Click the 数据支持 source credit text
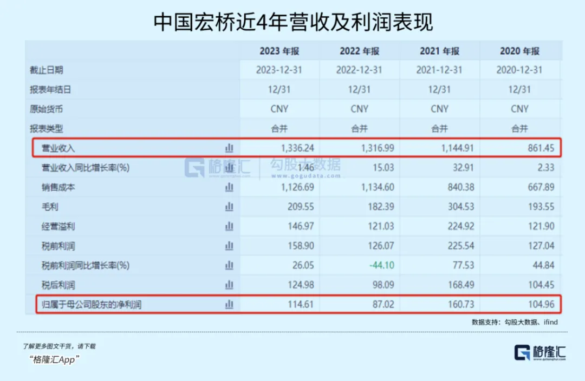Viewport: 585px width, 381px height. click(x=515, y=321)
